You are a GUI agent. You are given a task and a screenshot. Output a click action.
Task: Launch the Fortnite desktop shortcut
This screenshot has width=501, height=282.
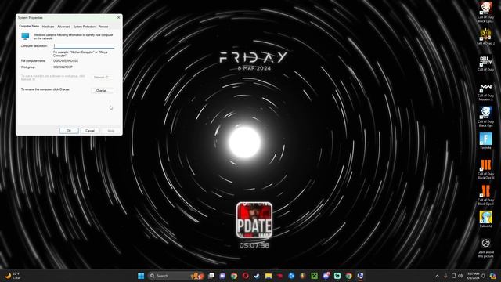(x=485, y=141)
